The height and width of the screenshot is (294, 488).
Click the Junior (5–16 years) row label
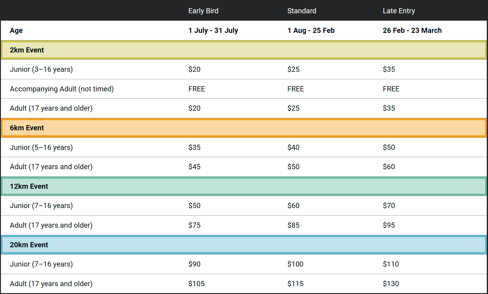(x=41, y=147)
